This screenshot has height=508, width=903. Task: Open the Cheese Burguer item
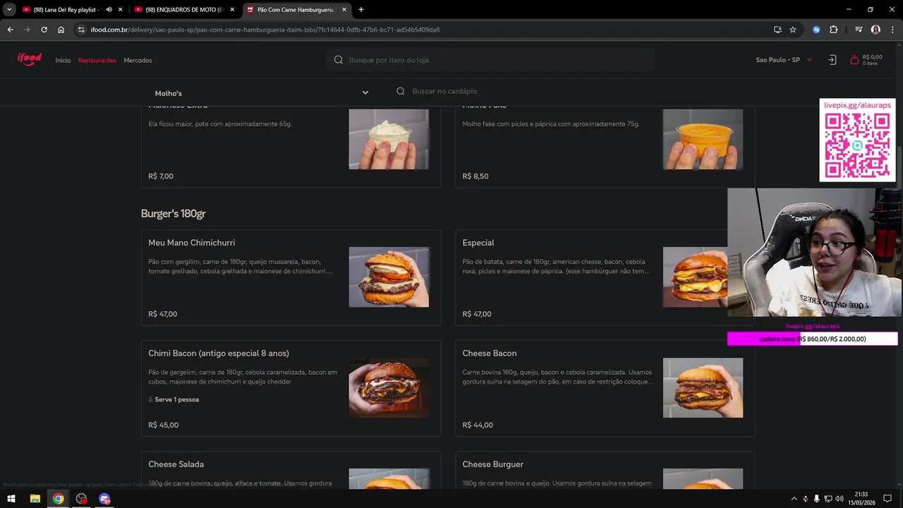tap(605, 471)
